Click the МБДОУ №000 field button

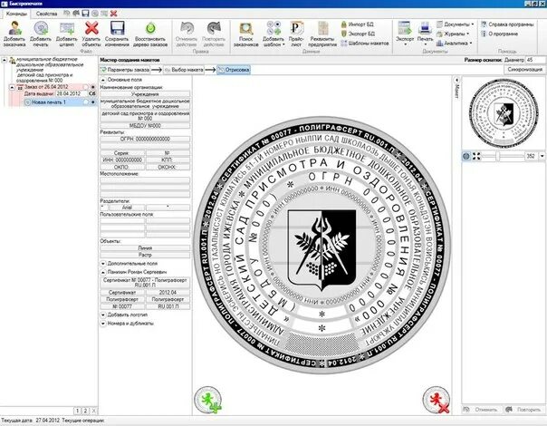145,126
